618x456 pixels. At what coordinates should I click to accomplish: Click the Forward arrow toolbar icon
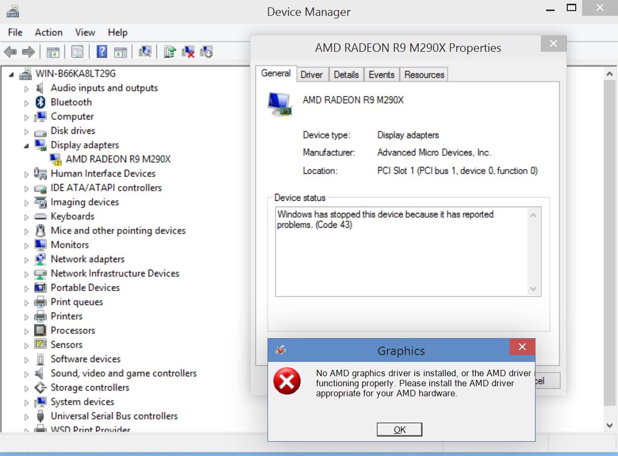(x=29, y=52)
